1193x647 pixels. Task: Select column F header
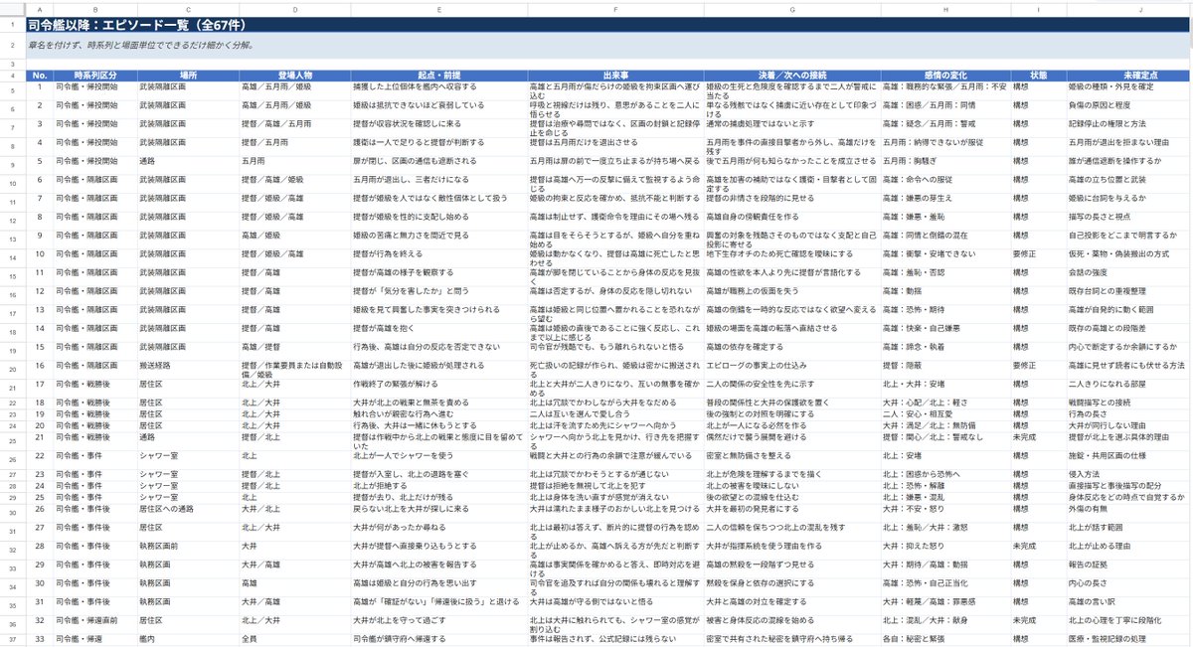(616, 9)
